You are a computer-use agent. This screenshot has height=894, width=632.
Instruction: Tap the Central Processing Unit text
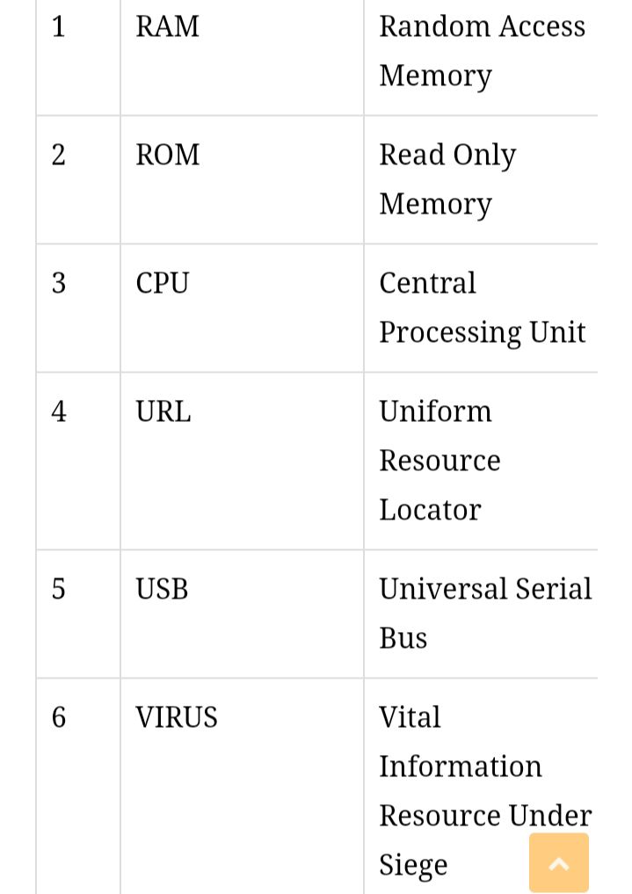tap(482, 308)
